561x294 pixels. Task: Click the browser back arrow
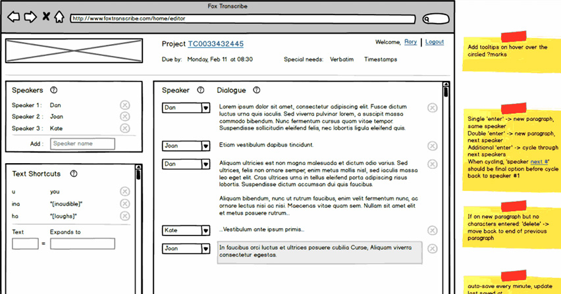(14, 17)
